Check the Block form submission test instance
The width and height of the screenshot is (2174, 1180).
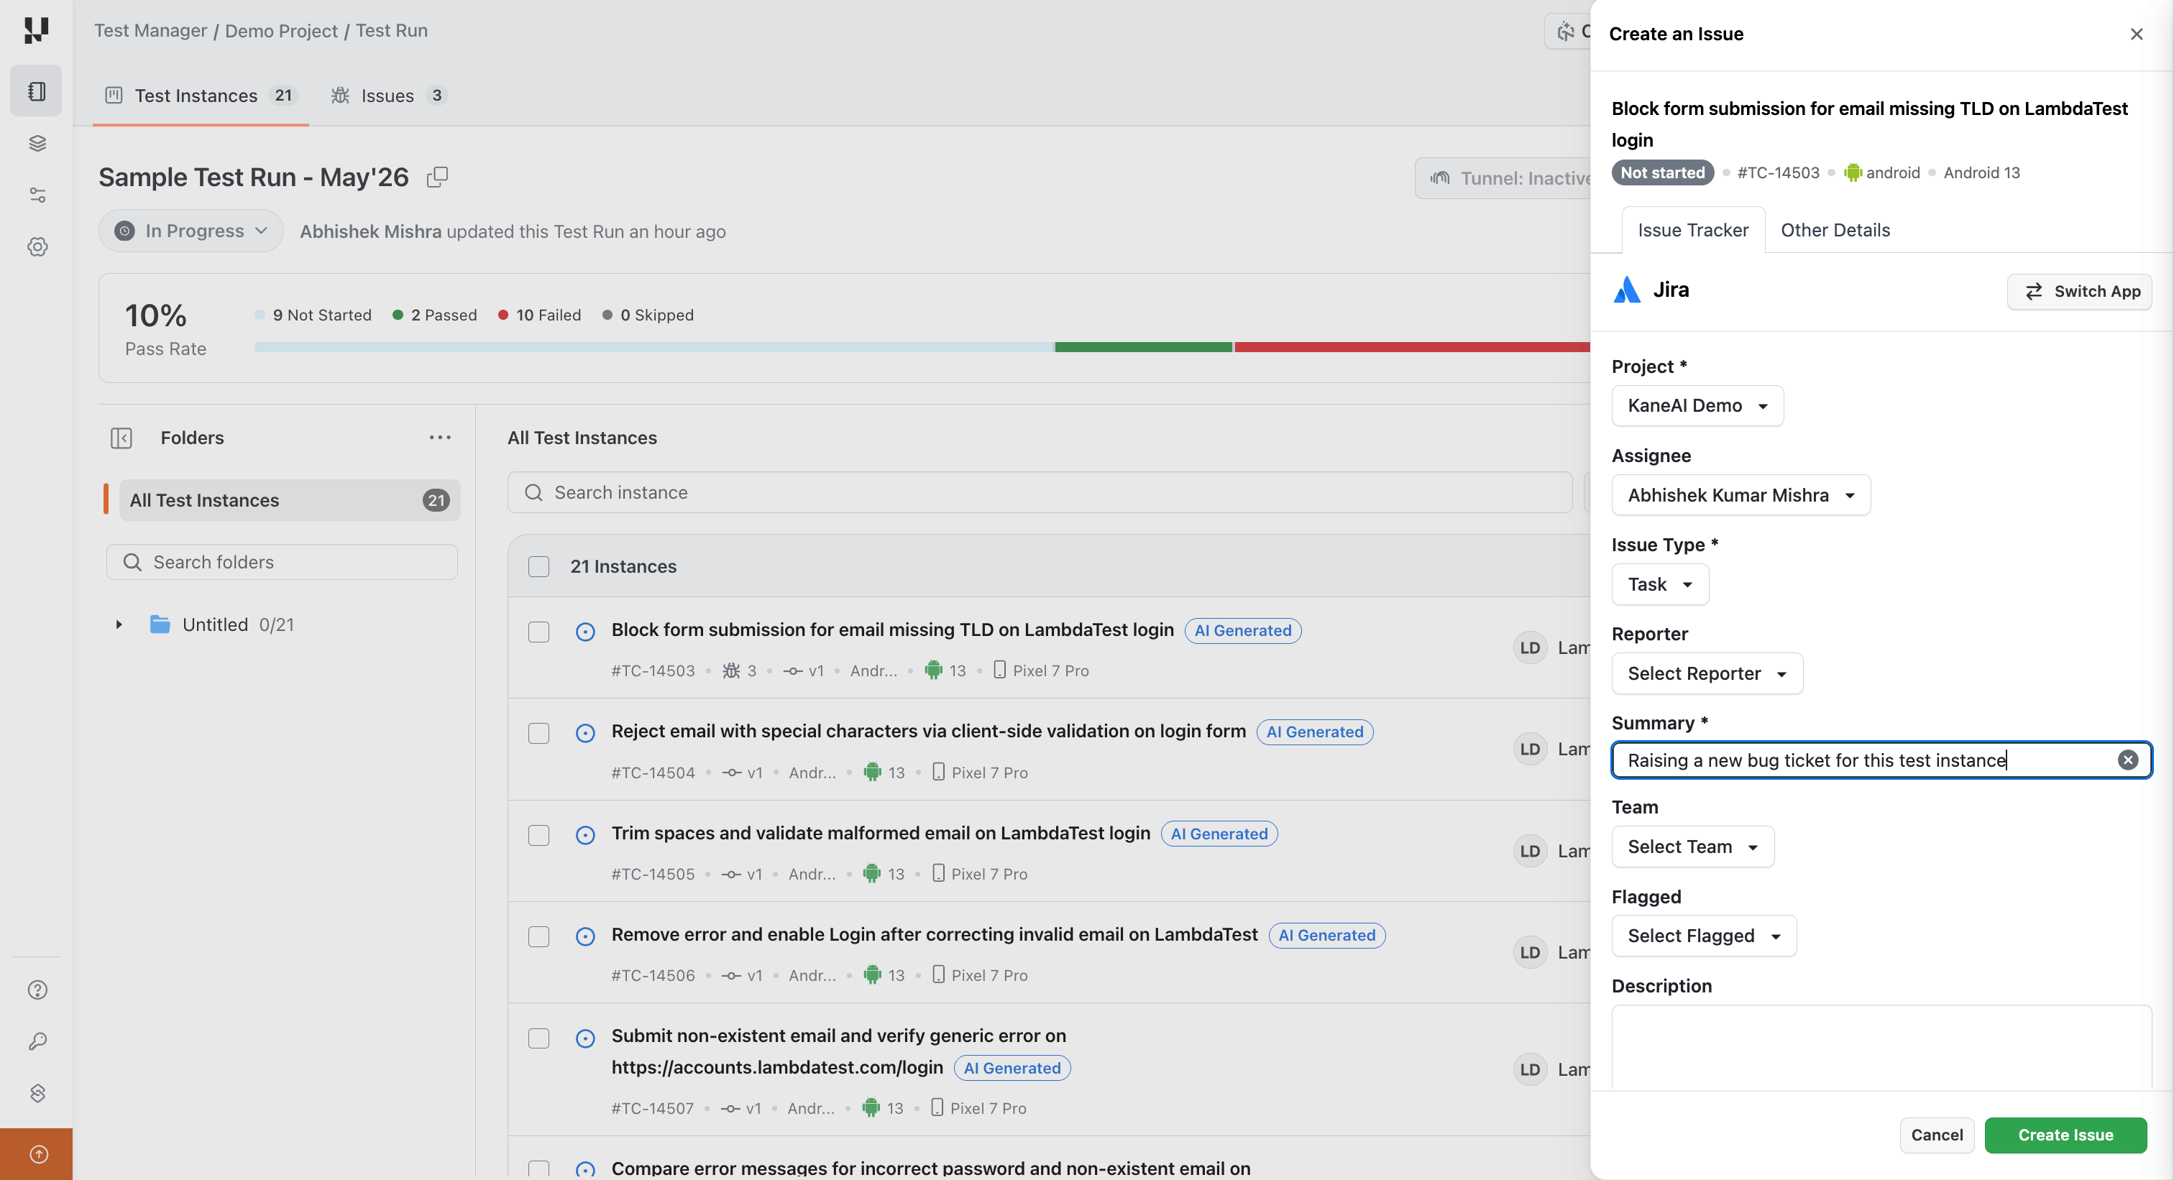coord(538,632)
